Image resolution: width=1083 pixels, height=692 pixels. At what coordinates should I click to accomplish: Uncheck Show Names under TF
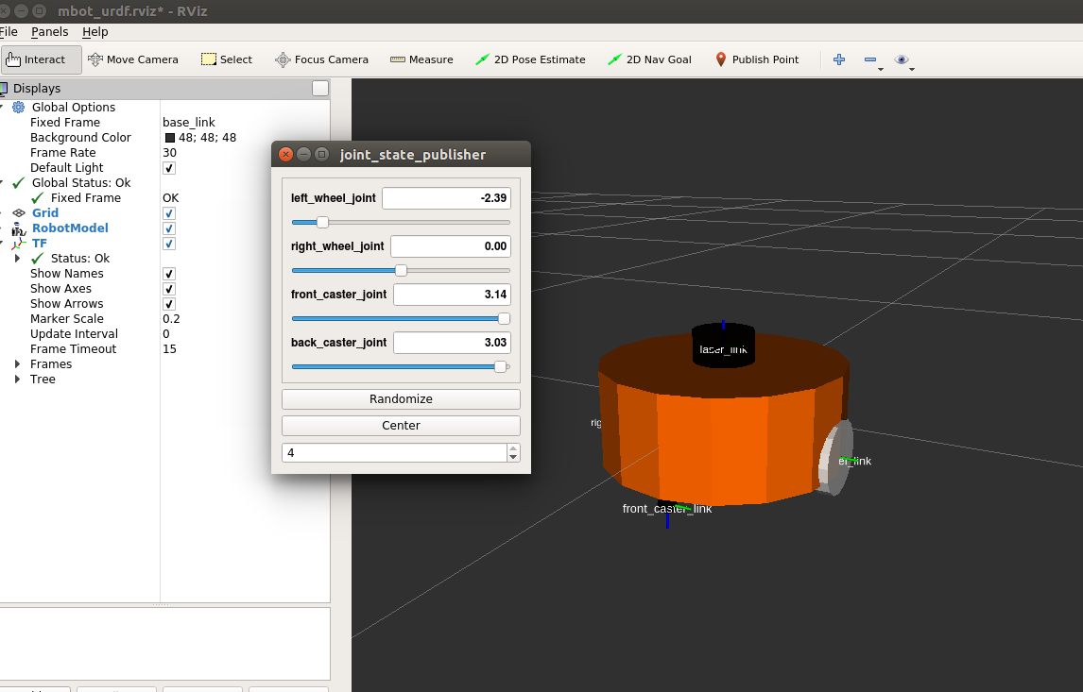pos(167,274)
